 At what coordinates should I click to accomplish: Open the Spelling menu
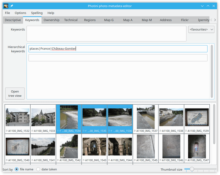tap(37, 13)
